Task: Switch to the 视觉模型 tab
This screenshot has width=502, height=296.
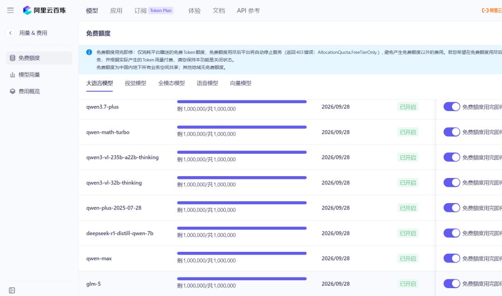Action: (x=135, y=83)
